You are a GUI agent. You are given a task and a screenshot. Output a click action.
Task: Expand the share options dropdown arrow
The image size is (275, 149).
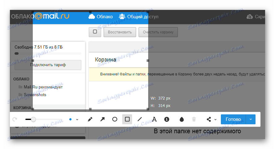point(216,120)
